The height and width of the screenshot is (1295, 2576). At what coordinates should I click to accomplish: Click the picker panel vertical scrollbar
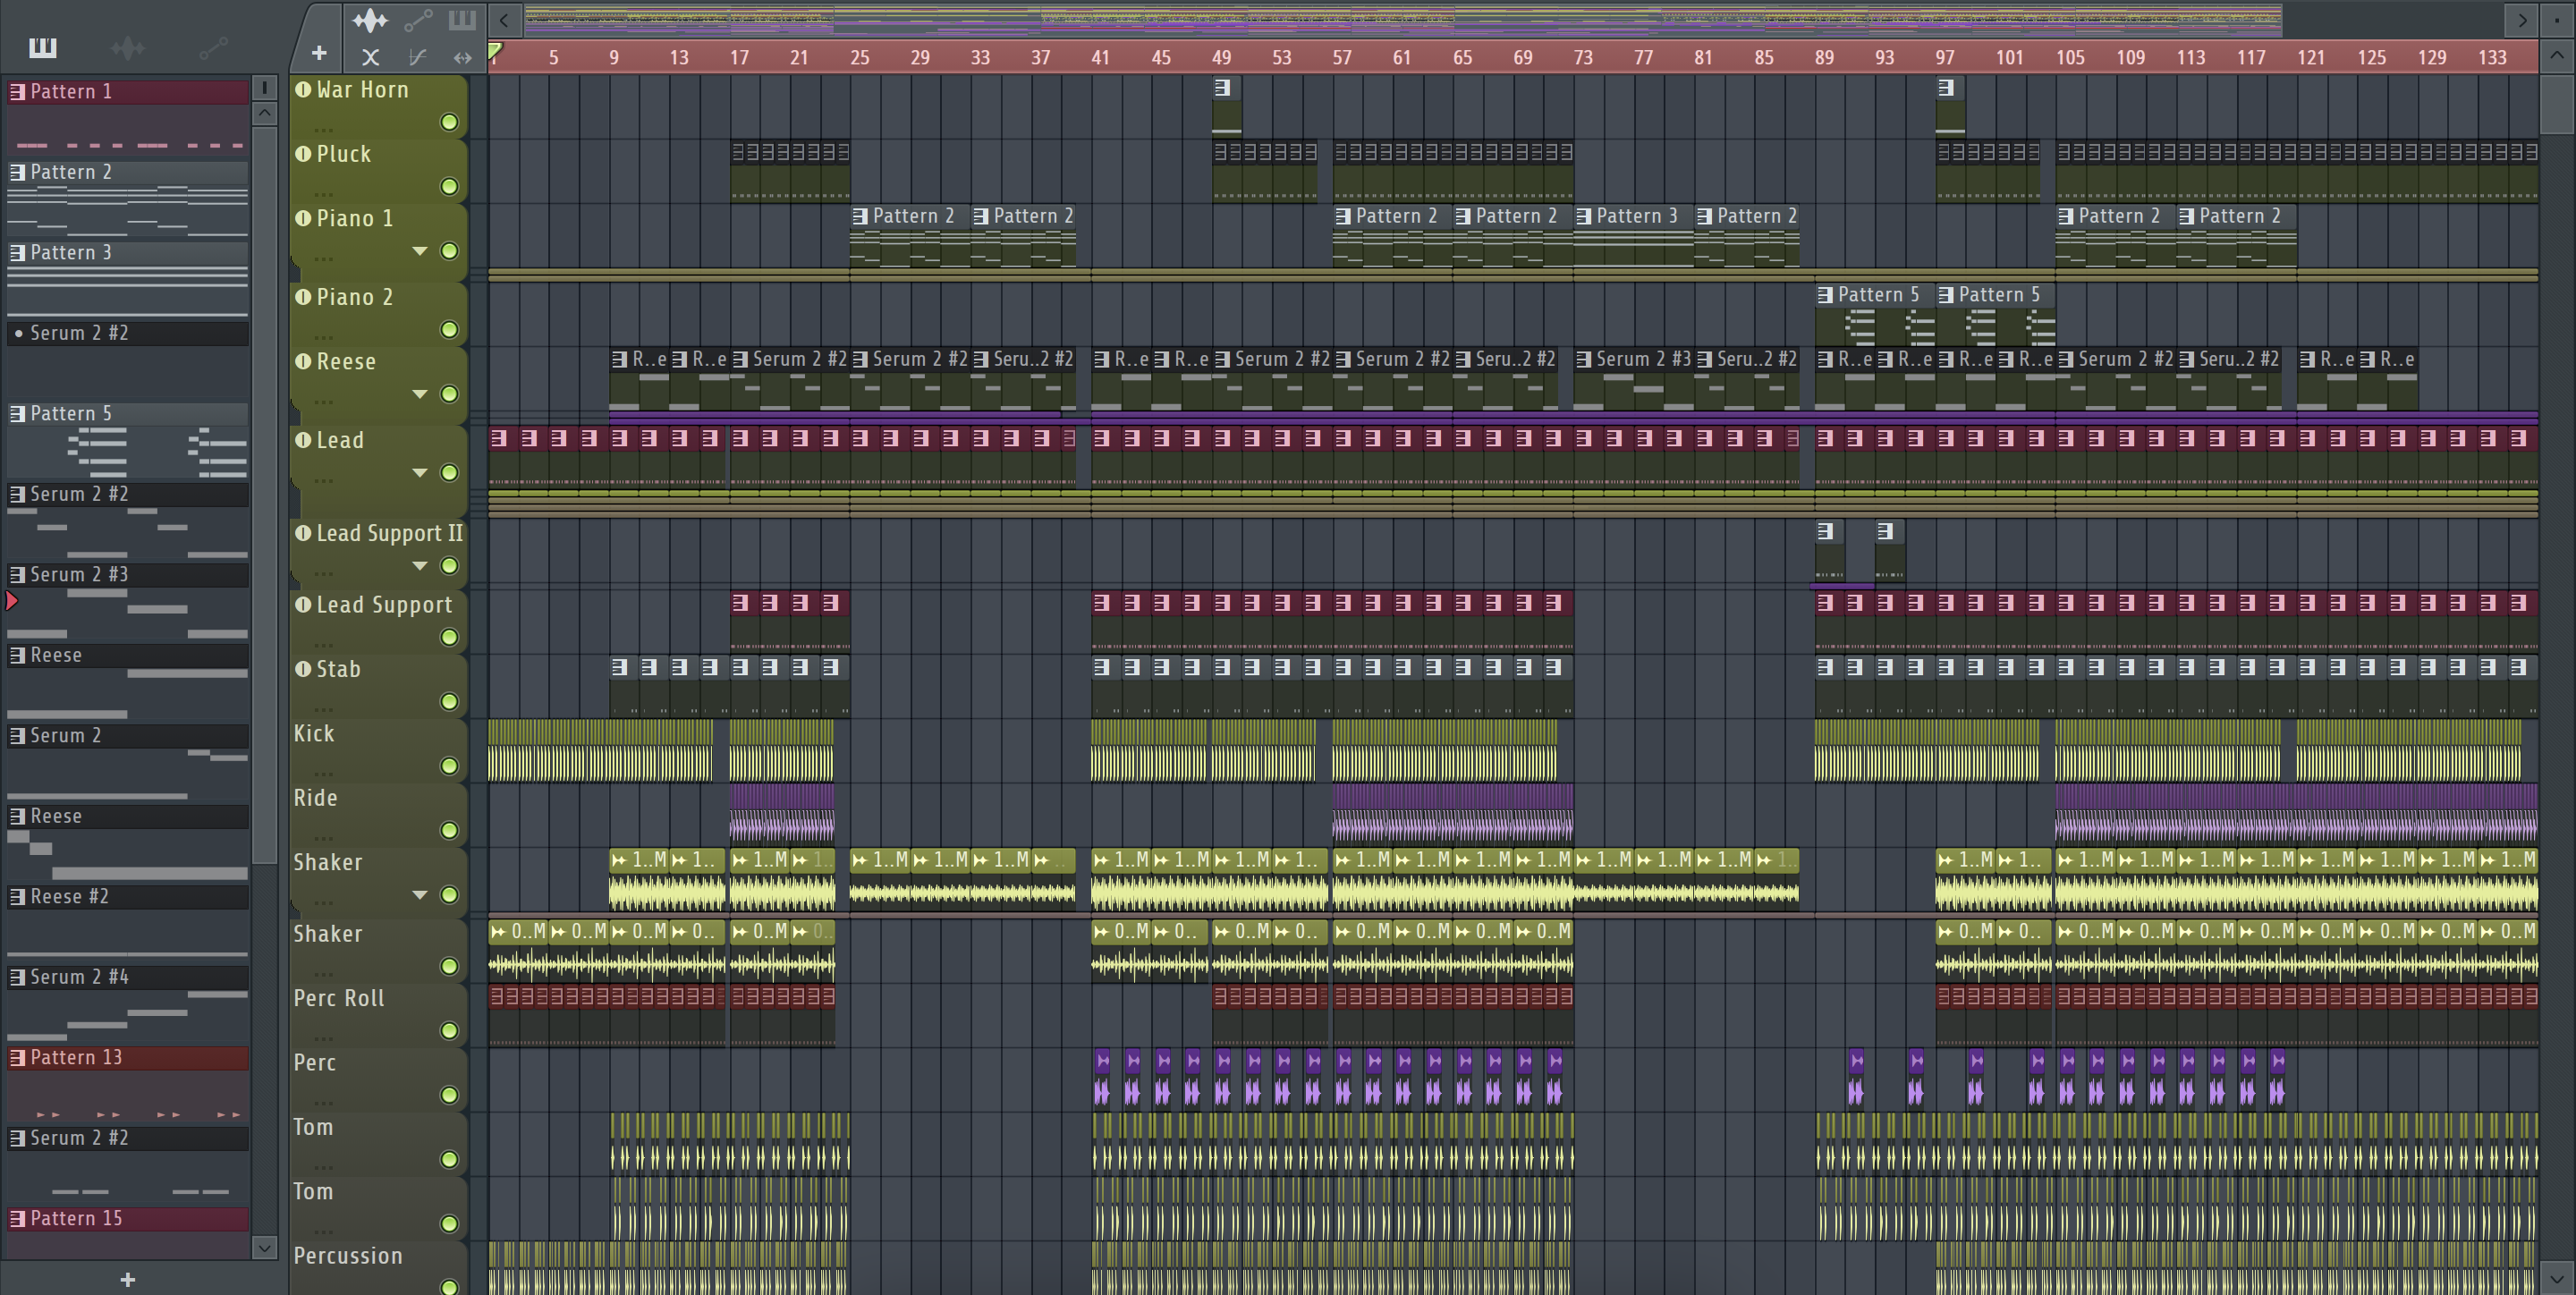coord(265,494)
